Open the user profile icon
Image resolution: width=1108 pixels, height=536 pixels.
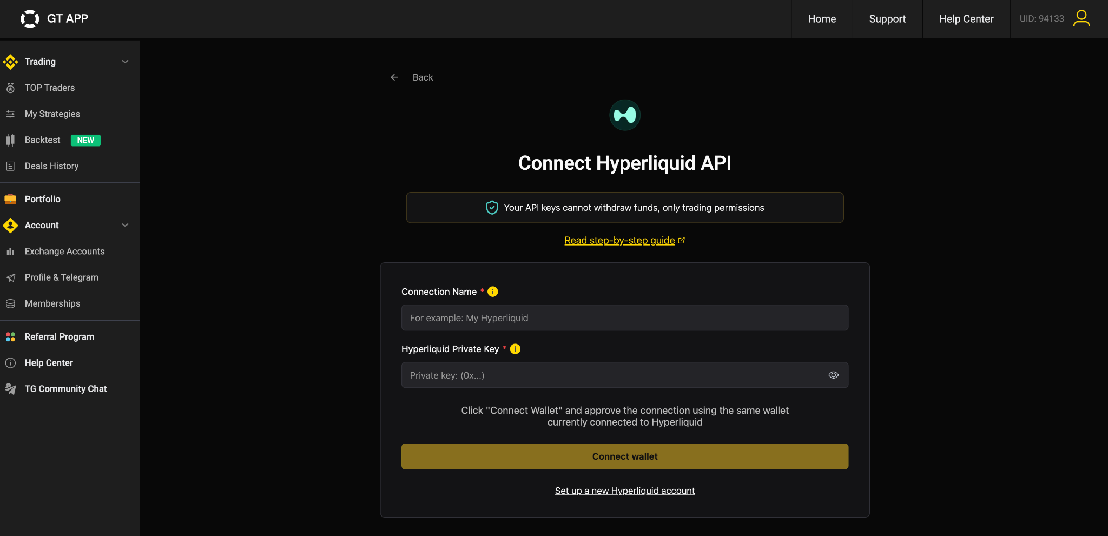pos(1081,18)
